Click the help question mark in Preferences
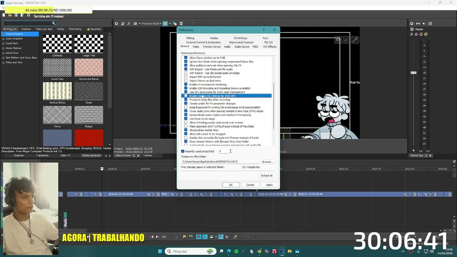The image size is (457, 257). pos(264,30)
